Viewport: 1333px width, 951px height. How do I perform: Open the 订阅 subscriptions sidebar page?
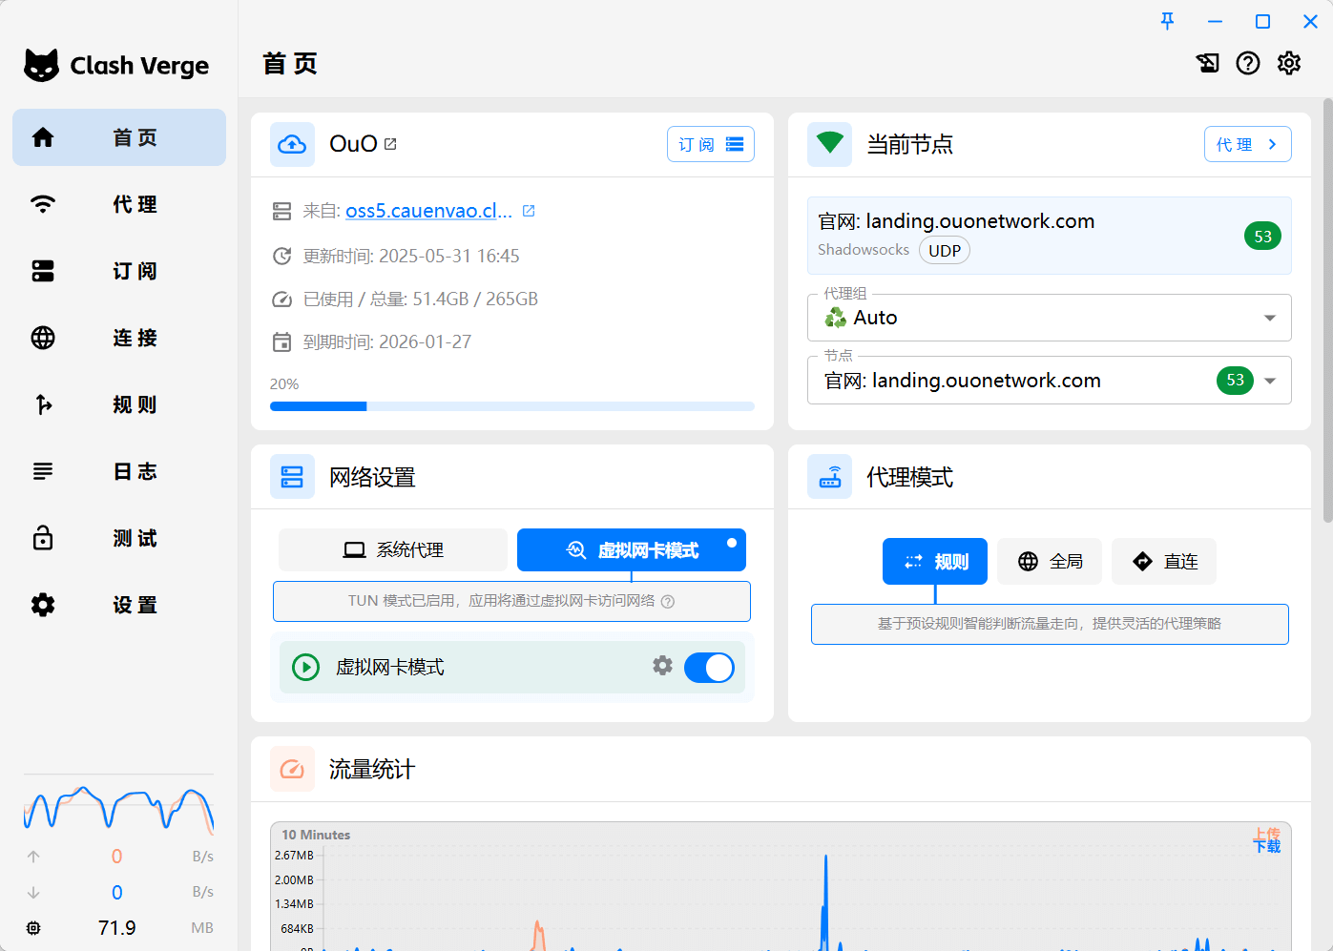[x=119, y=271]
